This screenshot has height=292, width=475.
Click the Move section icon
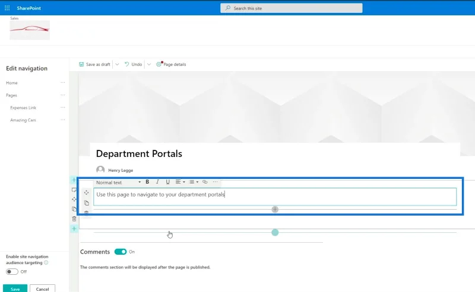click(x=74, y=199)
